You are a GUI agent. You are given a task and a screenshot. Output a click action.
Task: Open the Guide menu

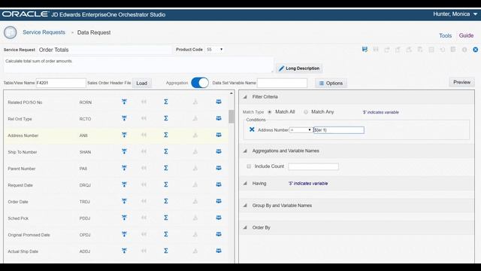466,35
